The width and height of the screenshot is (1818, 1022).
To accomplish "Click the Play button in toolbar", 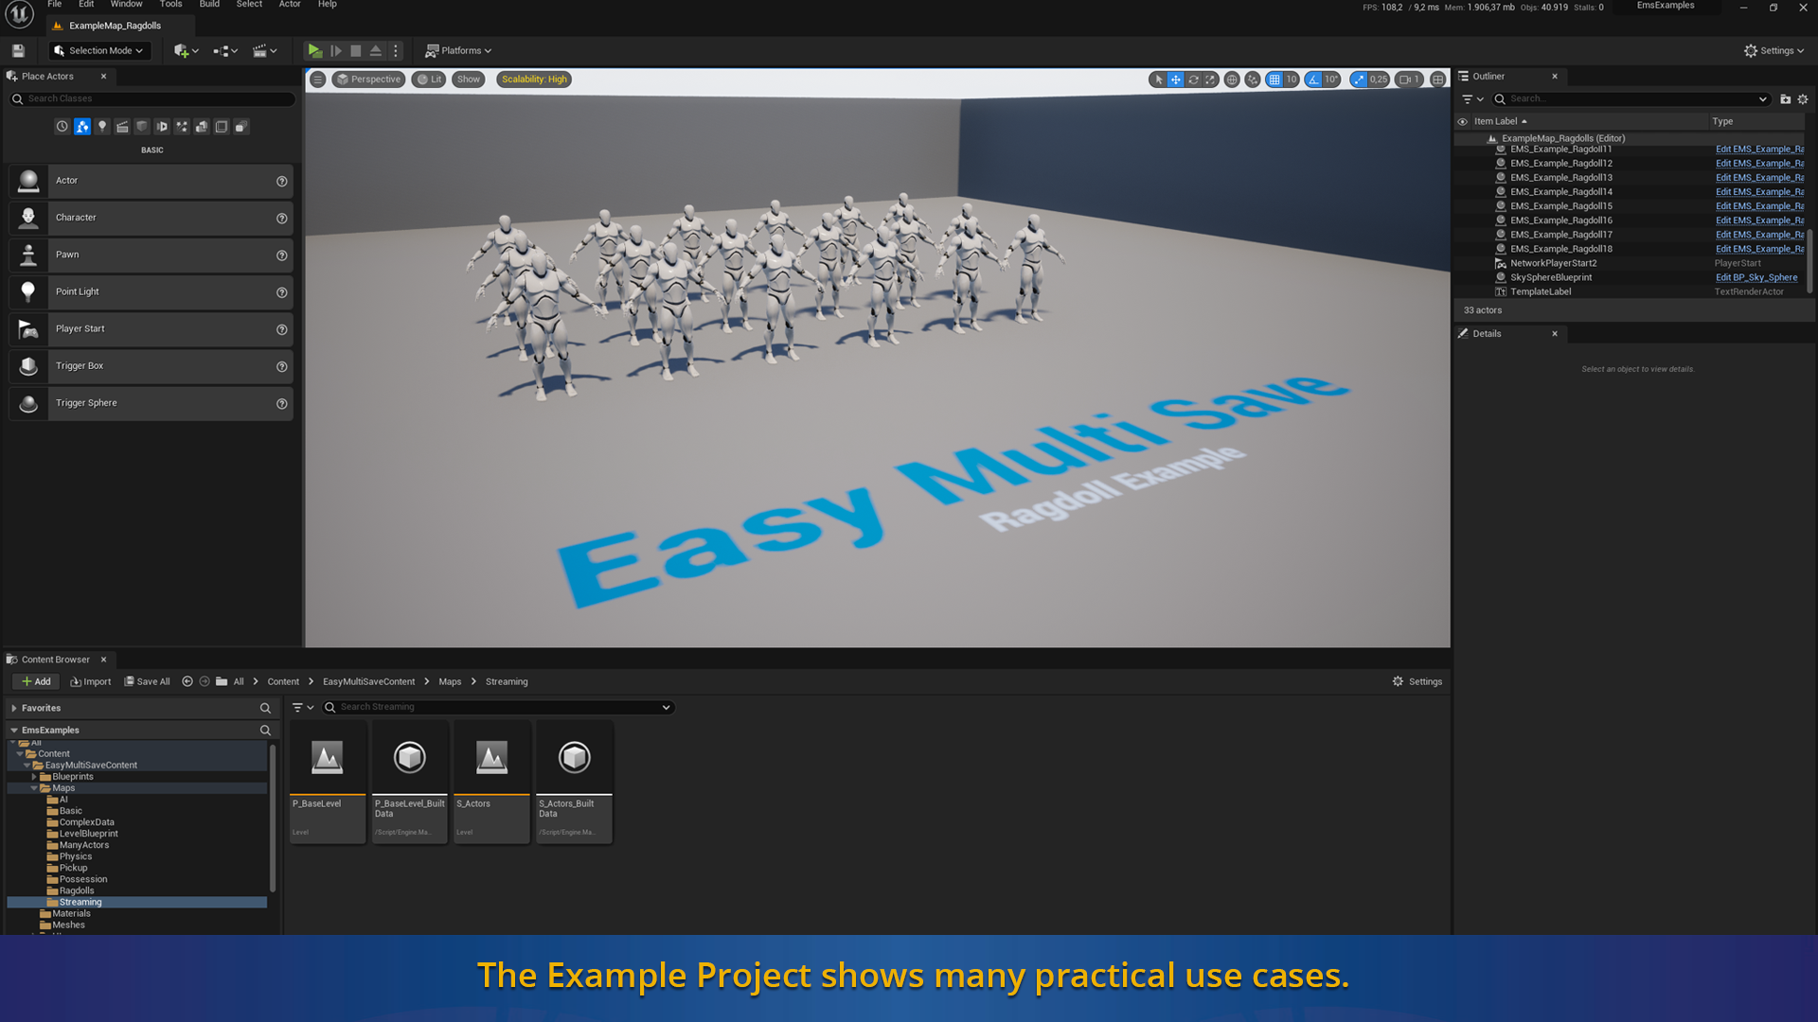I will coord(314,51).
